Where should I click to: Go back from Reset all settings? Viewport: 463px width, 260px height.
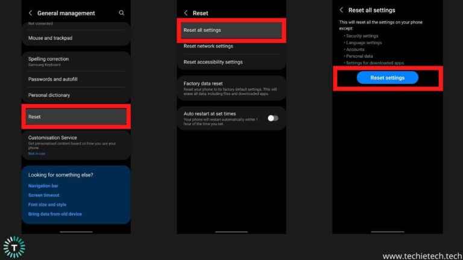(x=341, y=10)
